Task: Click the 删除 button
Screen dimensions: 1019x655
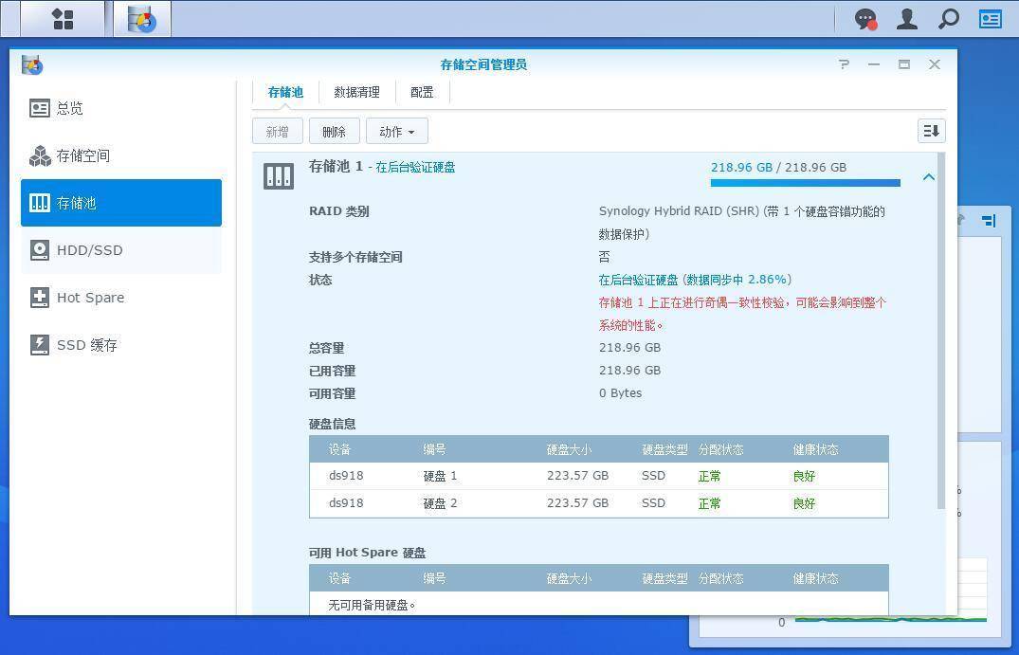Action: [x=334, y=132]
